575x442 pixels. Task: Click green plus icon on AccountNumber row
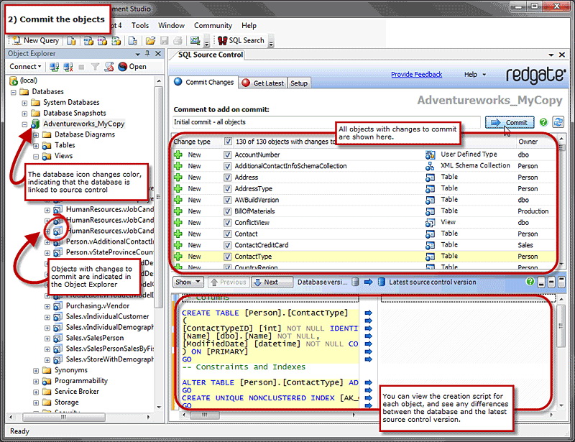(x=178, y=155)
